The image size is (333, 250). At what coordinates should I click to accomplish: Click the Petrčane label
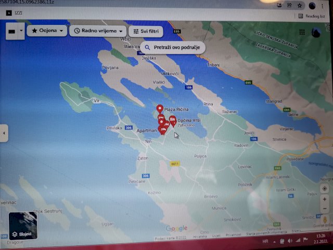tap(137, 181)
